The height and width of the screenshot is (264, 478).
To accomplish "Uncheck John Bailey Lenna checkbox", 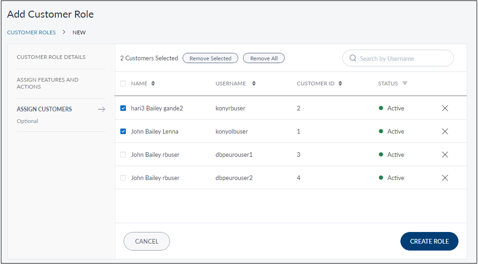I will tap(123, 131).
